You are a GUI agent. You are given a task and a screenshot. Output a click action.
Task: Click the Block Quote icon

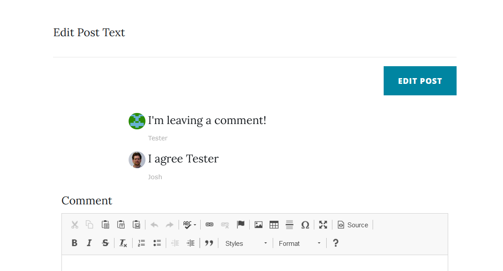(x=209, y=243)
